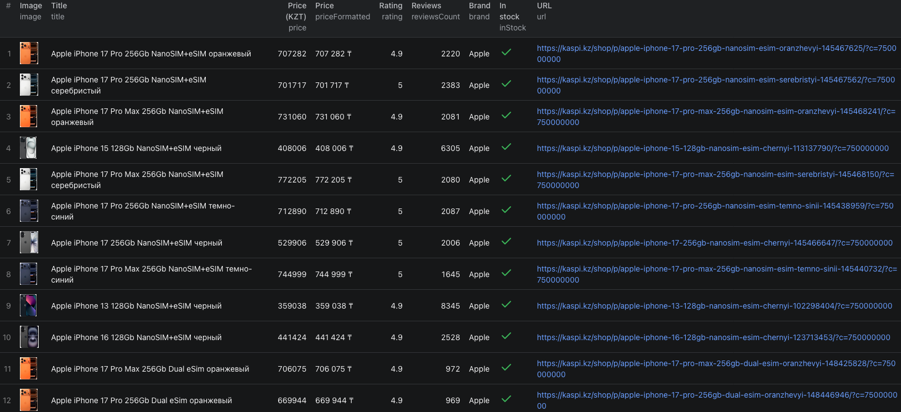Open the iPhone 17 256Gb chernyi URL
Image resolution: width=901 pixels, height=412 pixels.
click(715, 243)
